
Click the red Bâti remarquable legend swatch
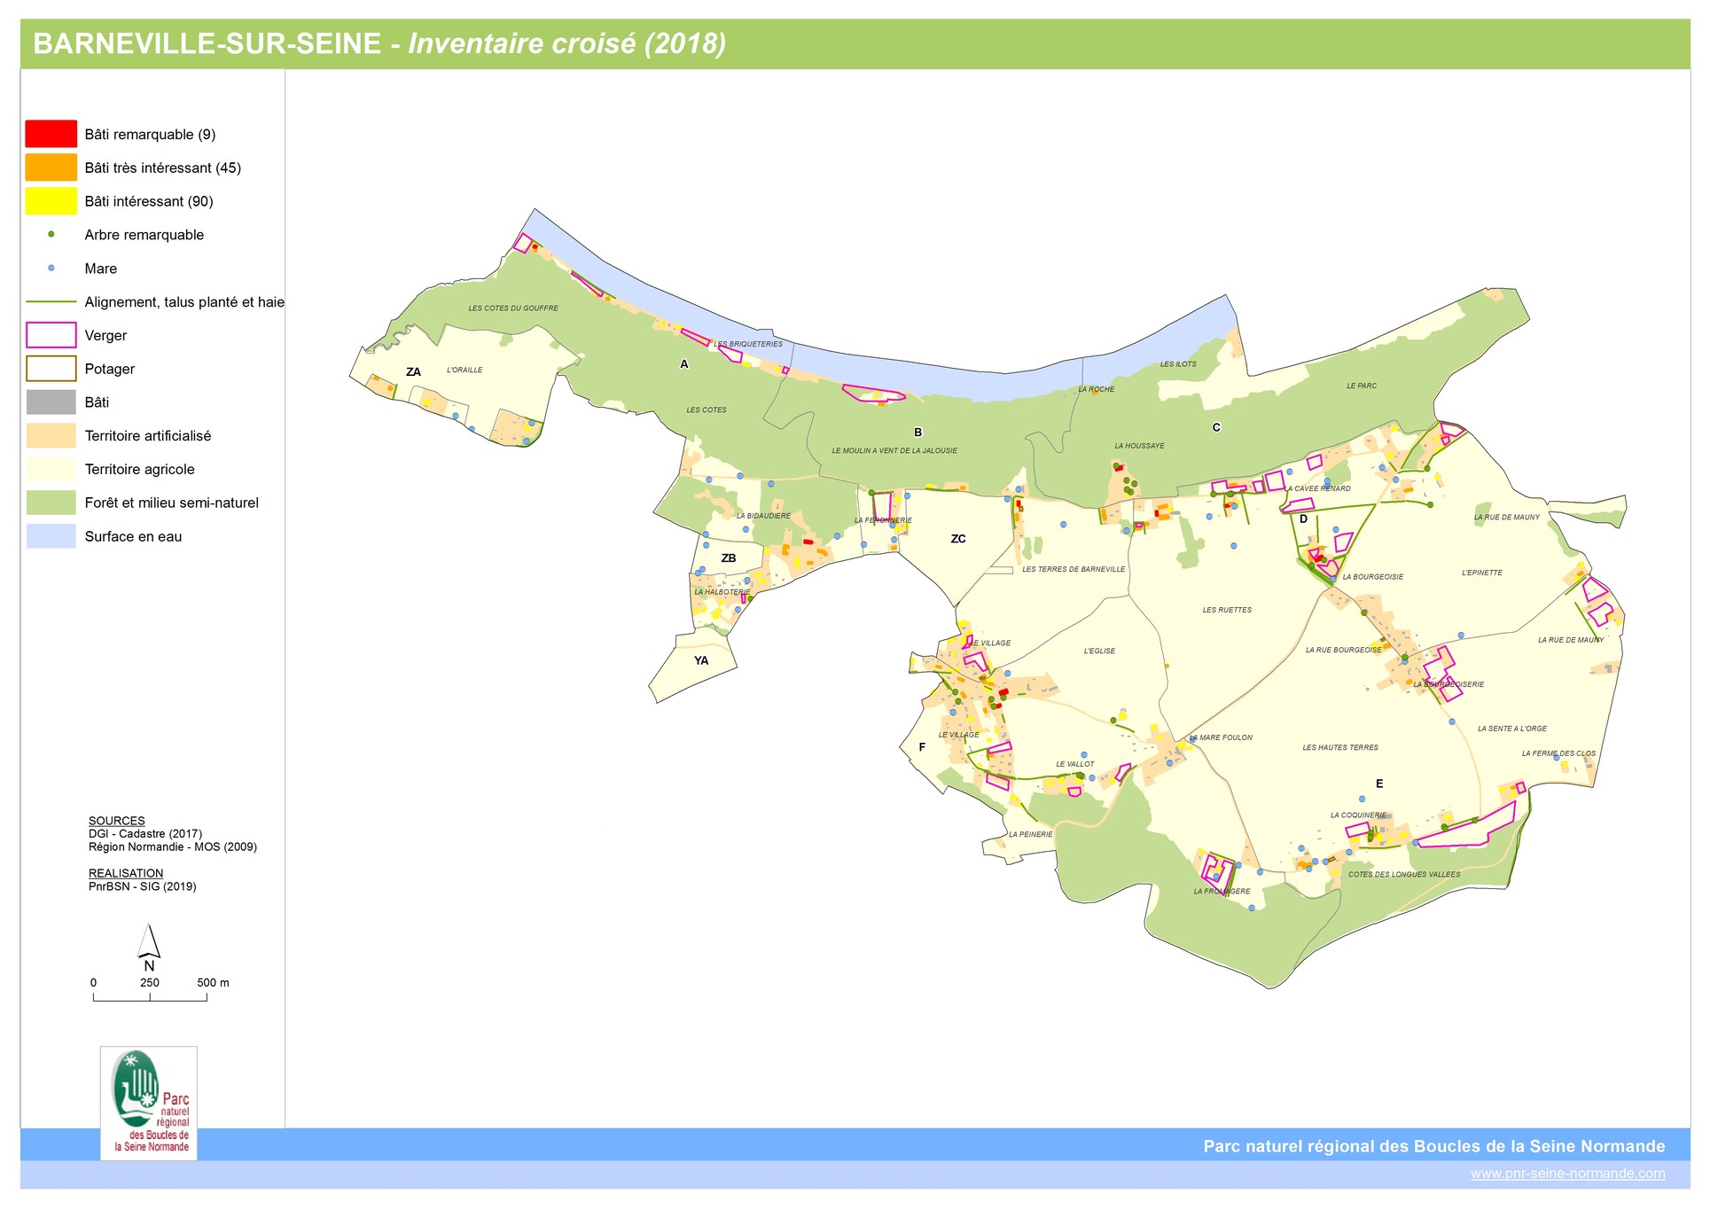pyautogui.click(x=51, y=134)
